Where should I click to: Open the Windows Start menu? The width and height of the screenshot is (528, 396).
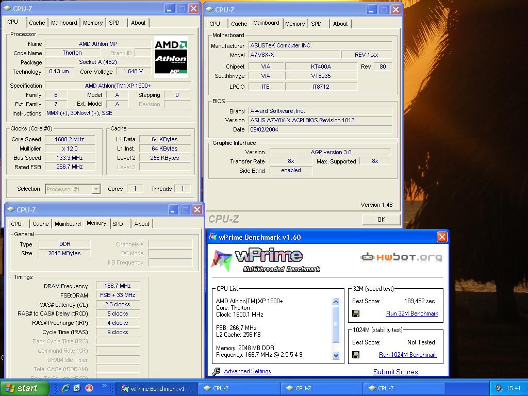[x=24, y=388]
